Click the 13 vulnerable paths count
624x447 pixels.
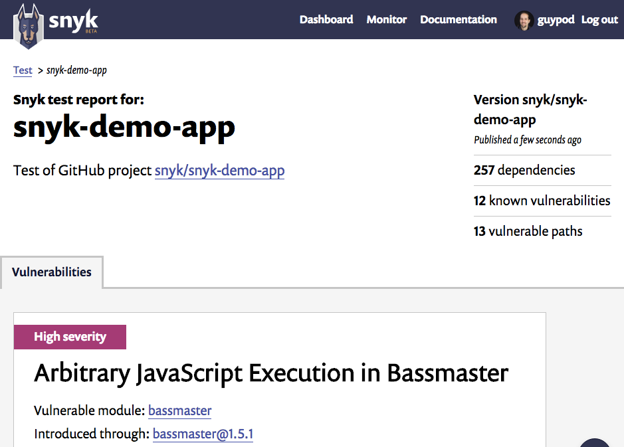528,231
